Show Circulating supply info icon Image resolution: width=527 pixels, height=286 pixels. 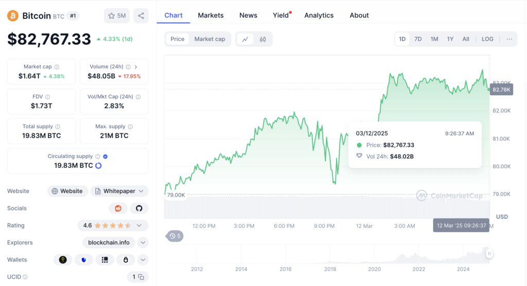(97, 156)
